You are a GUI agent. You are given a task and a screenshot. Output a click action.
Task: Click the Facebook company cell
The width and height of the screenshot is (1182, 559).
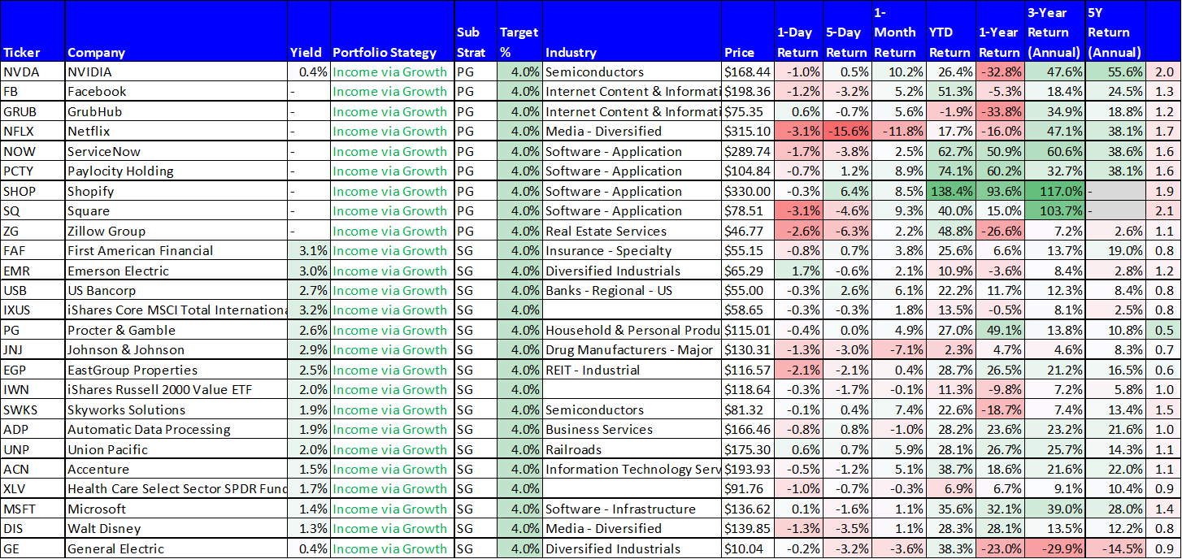pyautogui.click(x=176, y=92)
